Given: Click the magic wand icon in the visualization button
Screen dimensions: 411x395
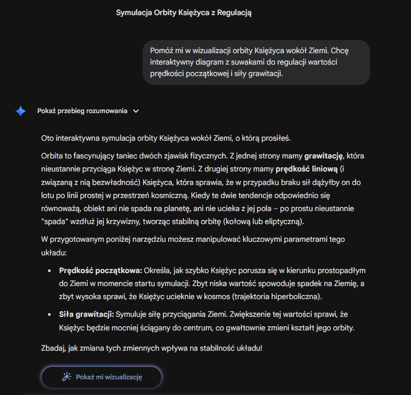Looking at the screenshot, I should tap(66, 377).
